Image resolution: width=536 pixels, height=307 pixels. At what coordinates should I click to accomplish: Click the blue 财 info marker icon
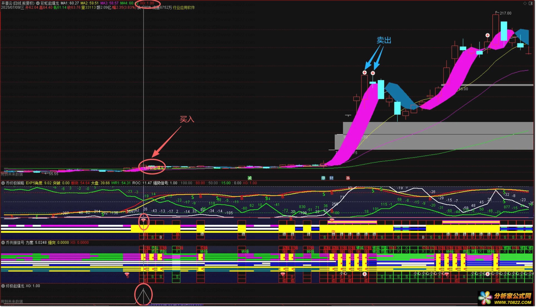coord(332,178)
